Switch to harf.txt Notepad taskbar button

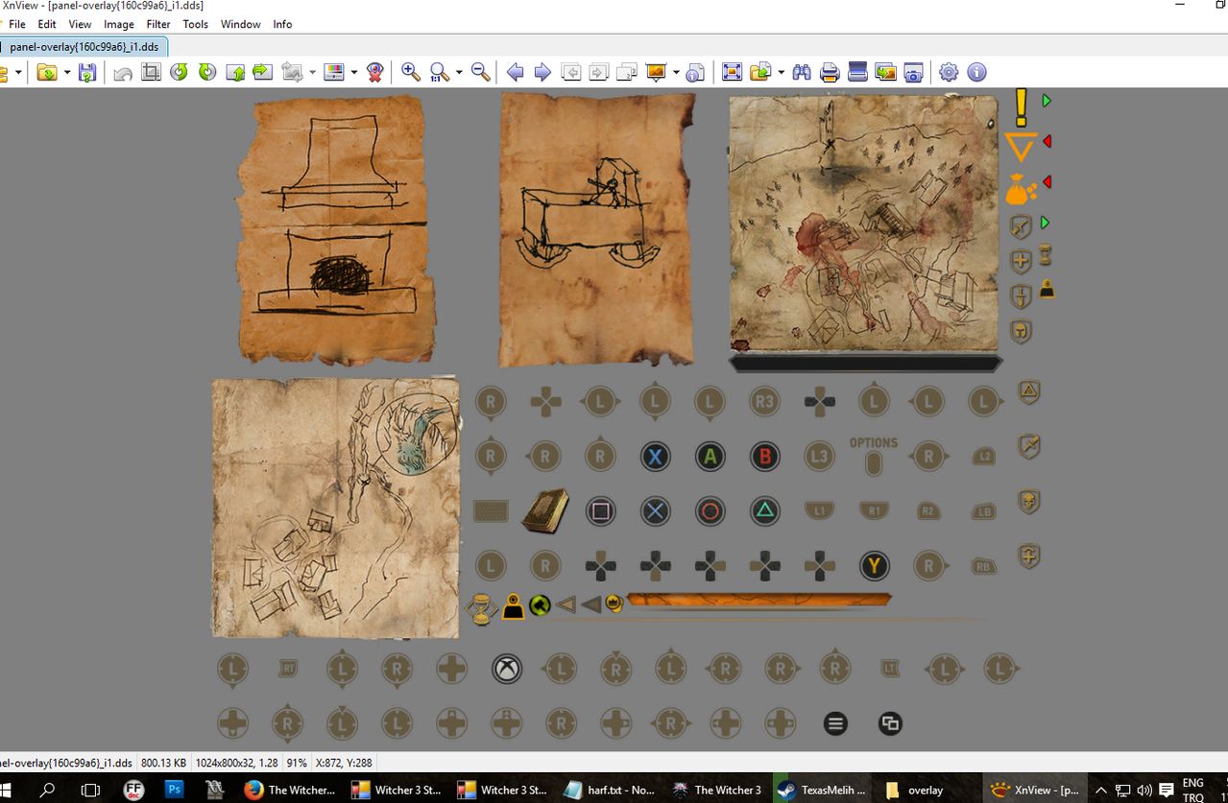point(609,790)
